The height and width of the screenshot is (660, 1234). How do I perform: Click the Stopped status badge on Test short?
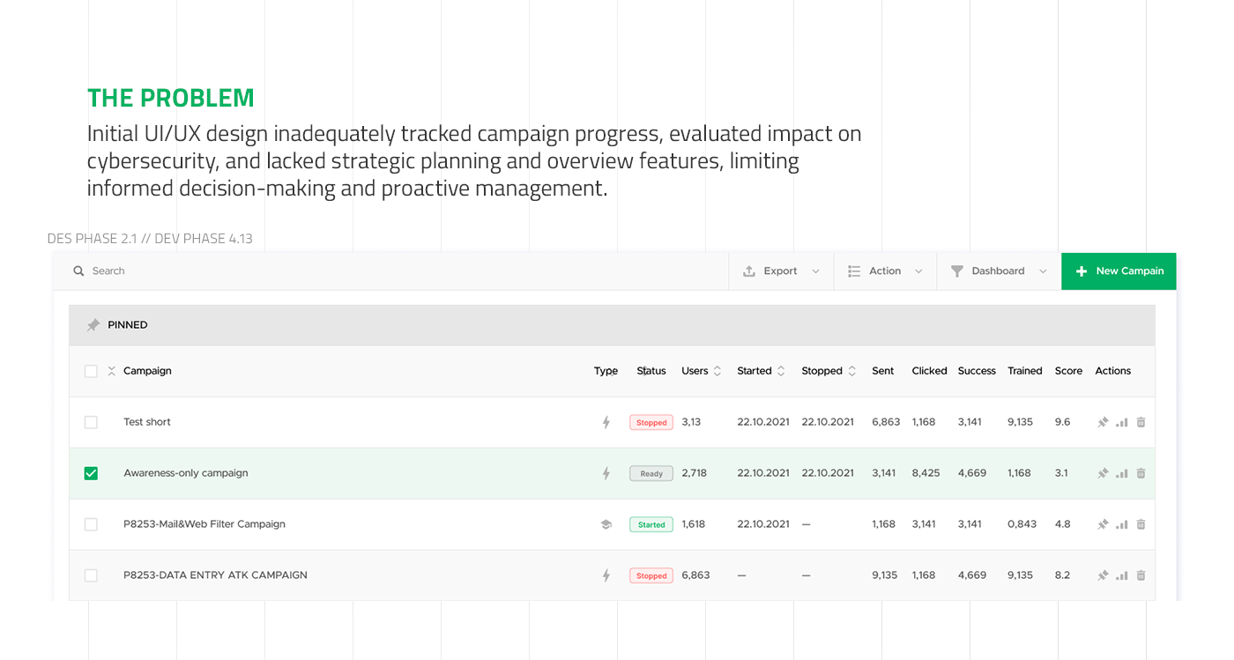pos(651,422)
